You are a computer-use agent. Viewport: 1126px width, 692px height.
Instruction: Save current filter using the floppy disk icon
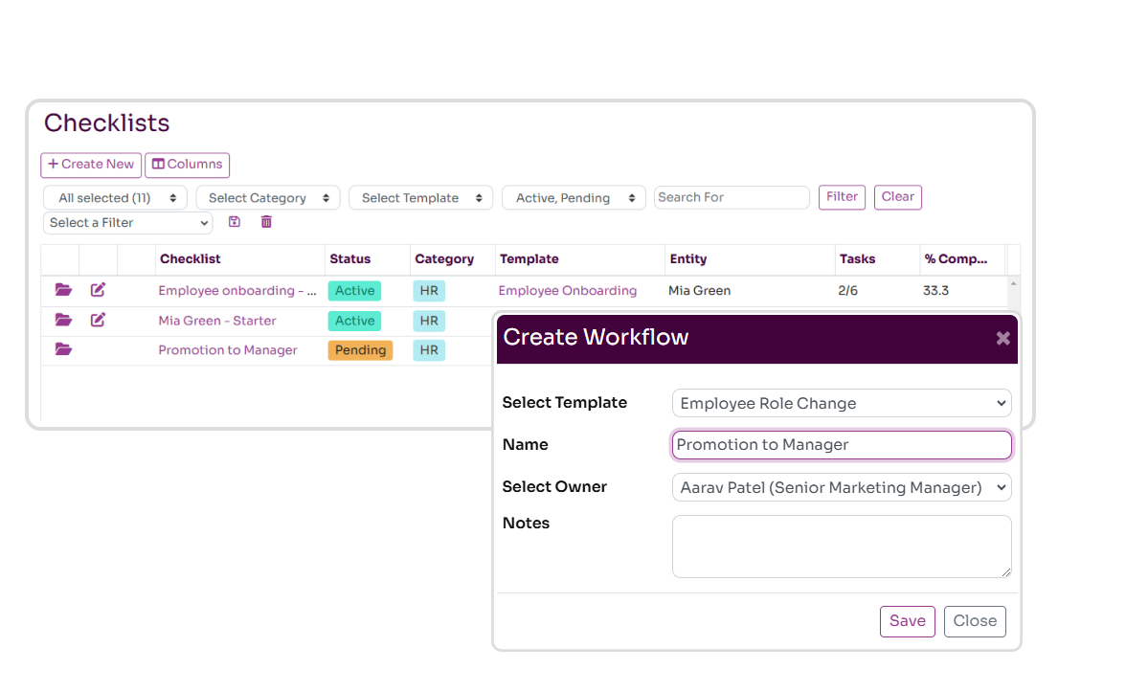tap(234, 221)
